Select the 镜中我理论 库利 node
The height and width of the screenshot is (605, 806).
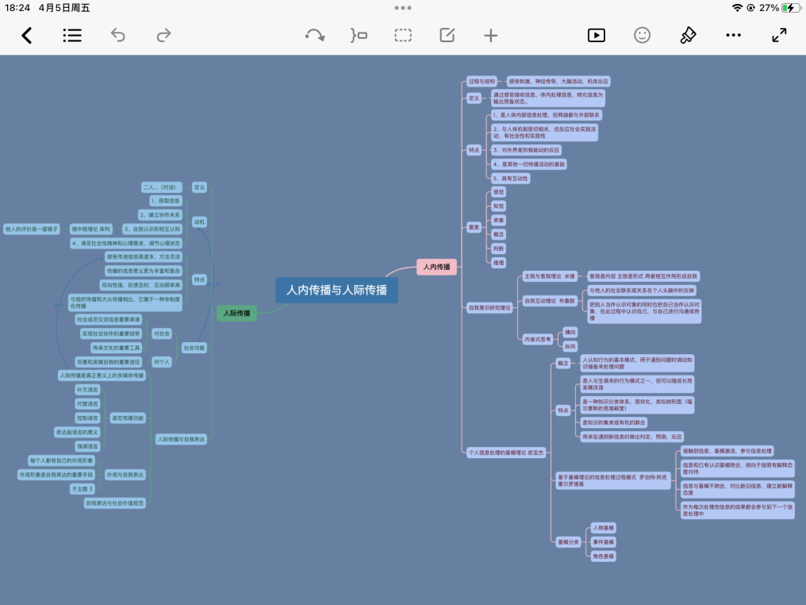[91, 229]
